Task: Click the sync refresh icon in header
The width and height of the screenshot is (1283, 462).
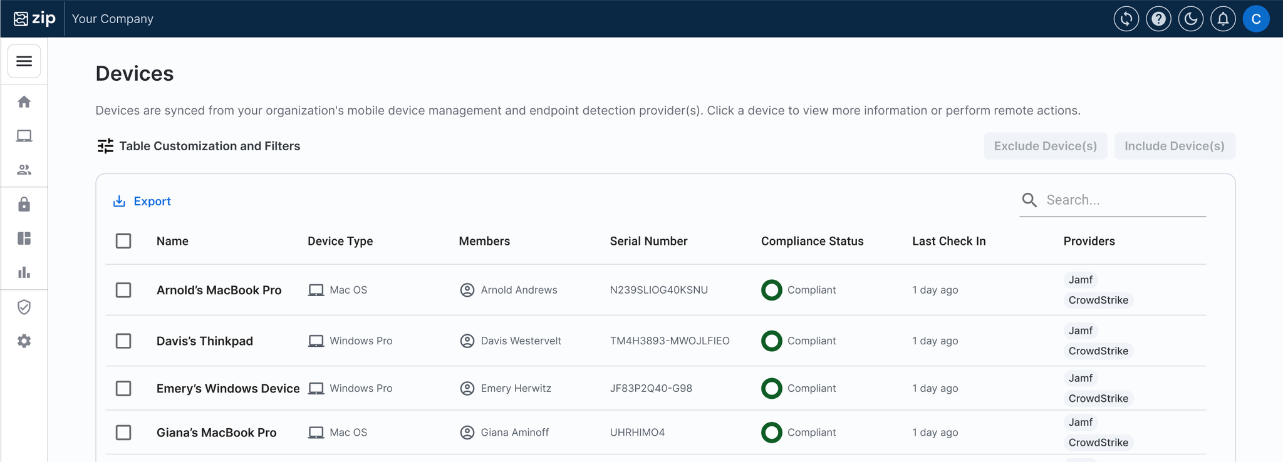Action: point(1126,19)
